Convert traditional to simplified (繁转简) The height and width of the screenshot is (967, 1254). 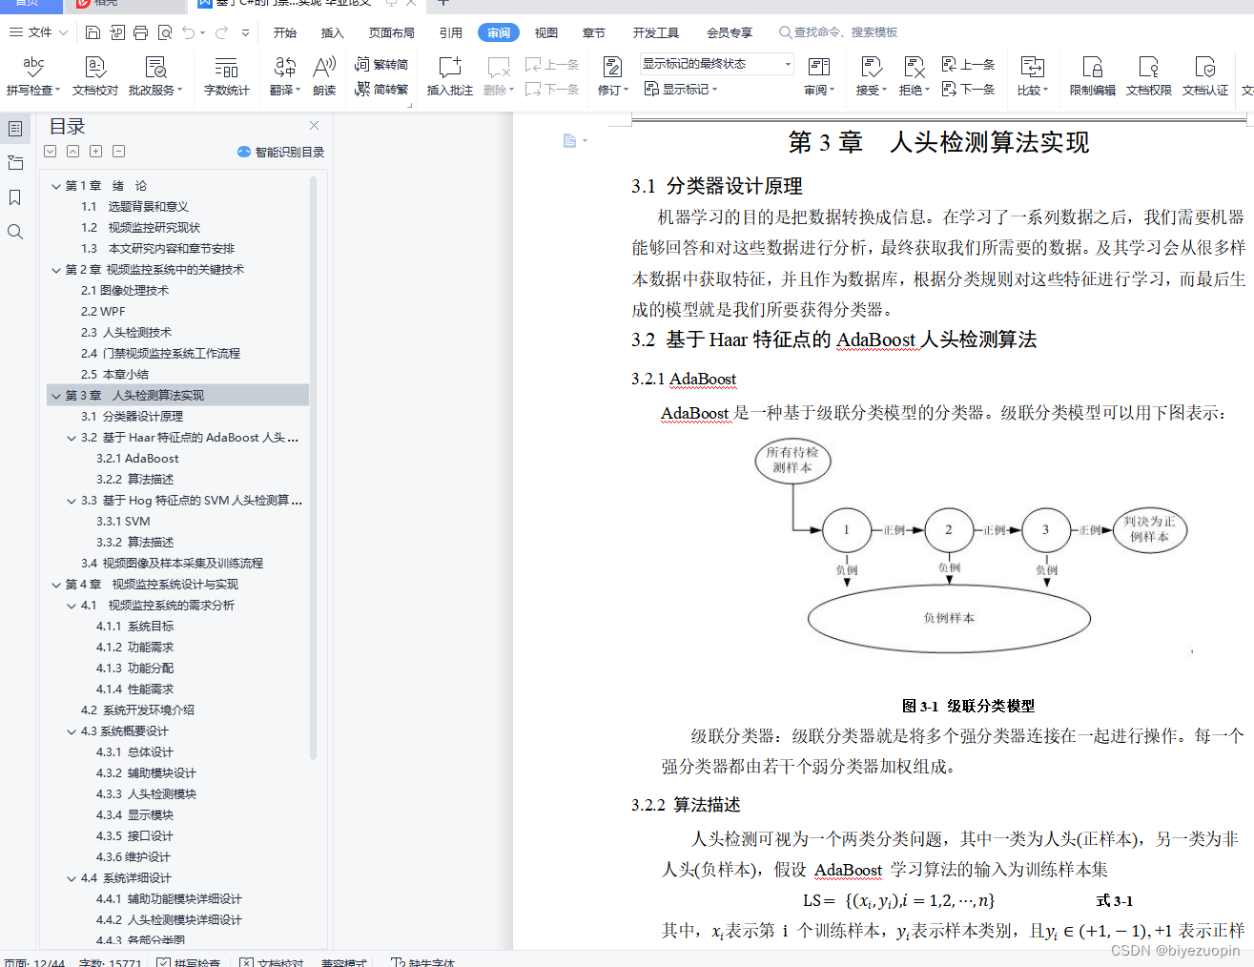click(x=381, y=64)
